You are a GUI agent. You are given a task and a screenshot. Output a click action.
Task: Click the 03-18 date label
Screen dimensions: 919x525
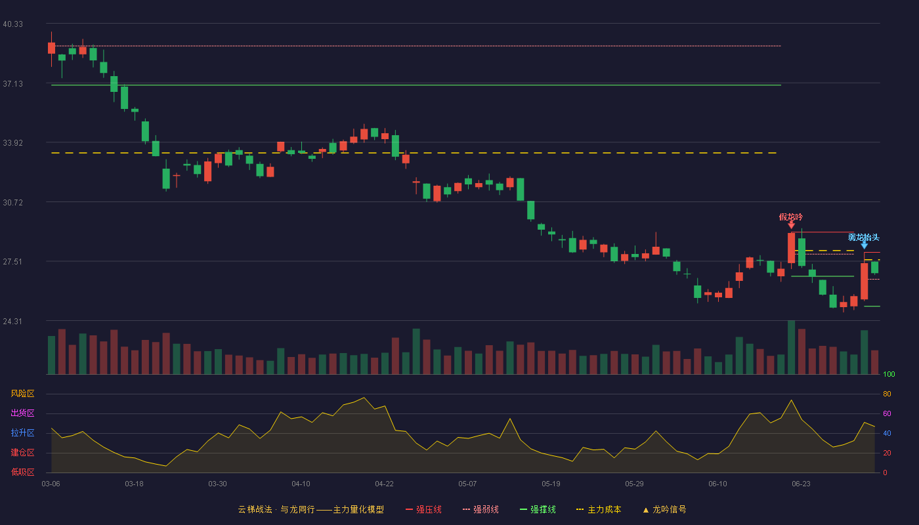(134, 484)
